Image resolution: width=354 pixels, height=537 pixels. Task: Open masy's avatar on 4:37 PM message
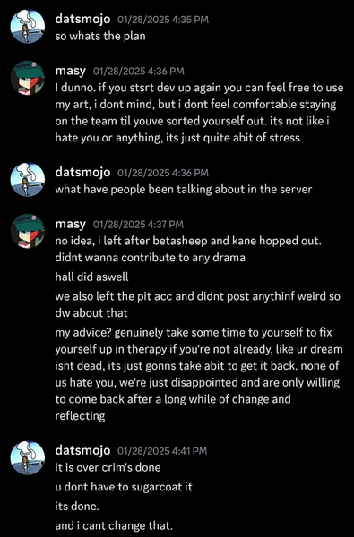(x=28, y=231)
